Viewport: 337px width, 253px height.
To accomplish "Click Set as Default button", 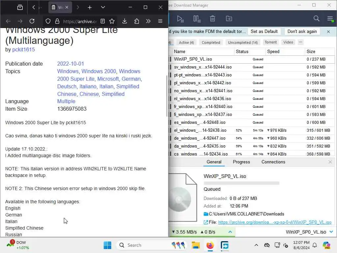I will (264, 31).
